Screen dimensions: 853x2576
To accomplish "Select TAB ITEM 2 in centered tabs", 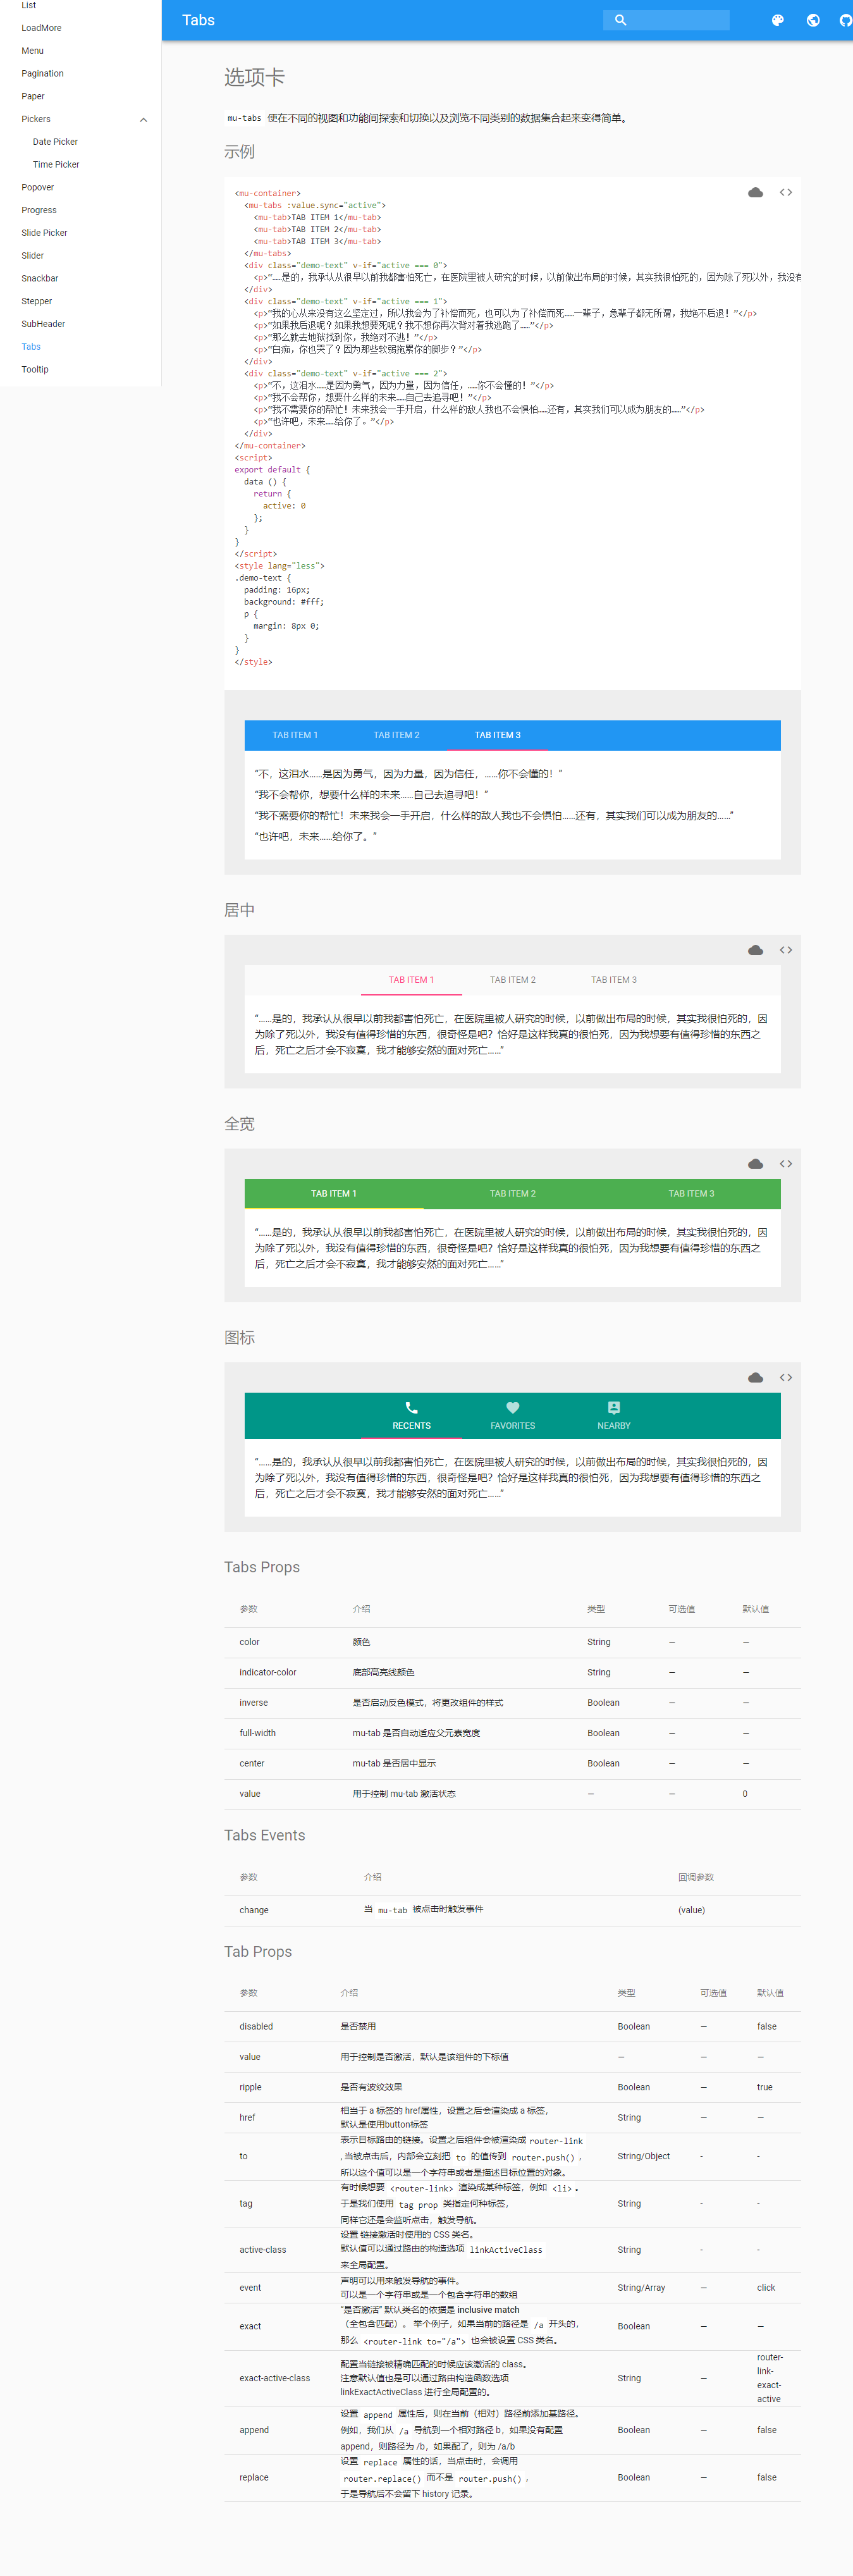I will 512,980.
